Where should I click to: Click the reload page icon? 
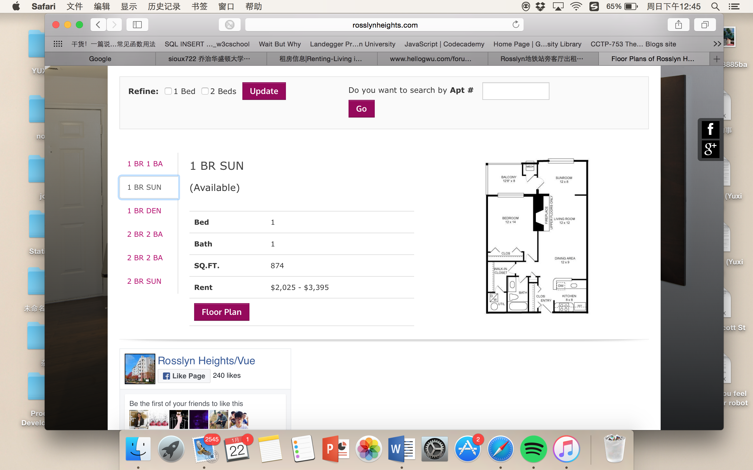[x=516, y=25]
